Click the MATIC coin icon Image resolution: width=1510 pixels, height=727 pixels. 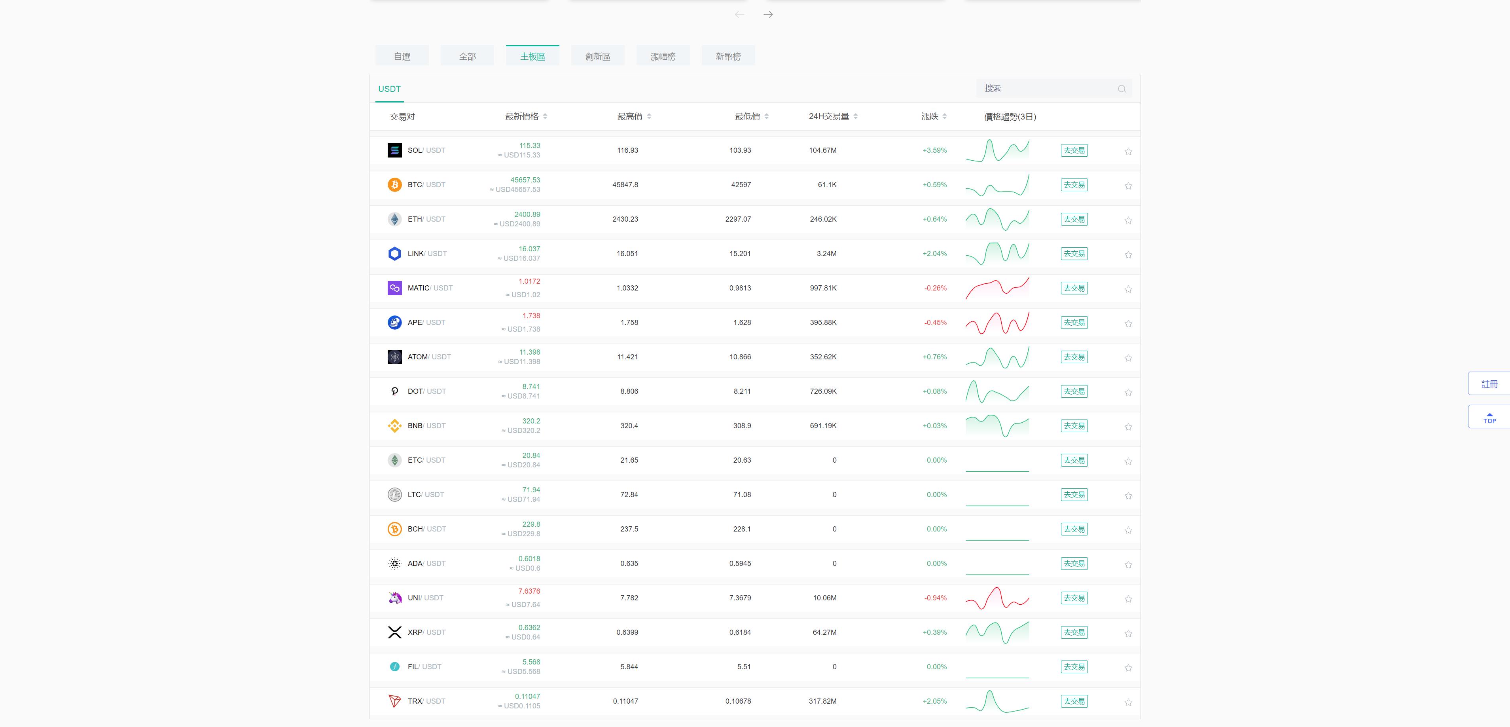pos(394,288)
